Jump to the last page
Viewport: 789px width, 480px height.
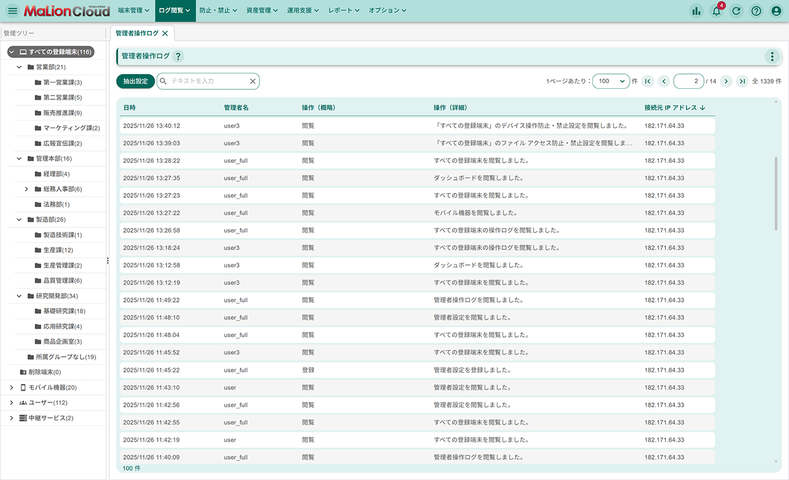coord(742,81)
